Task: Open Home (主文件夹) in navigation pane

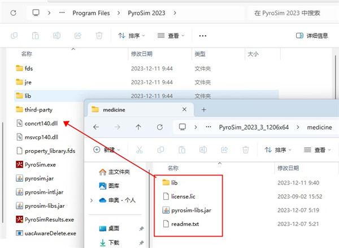Action: pyautogui.click(x=115, y=172)
